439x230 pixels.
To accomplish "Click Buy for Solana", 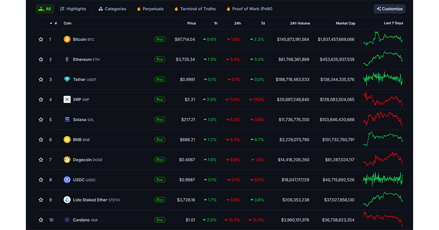I will [x=160, y=119].
